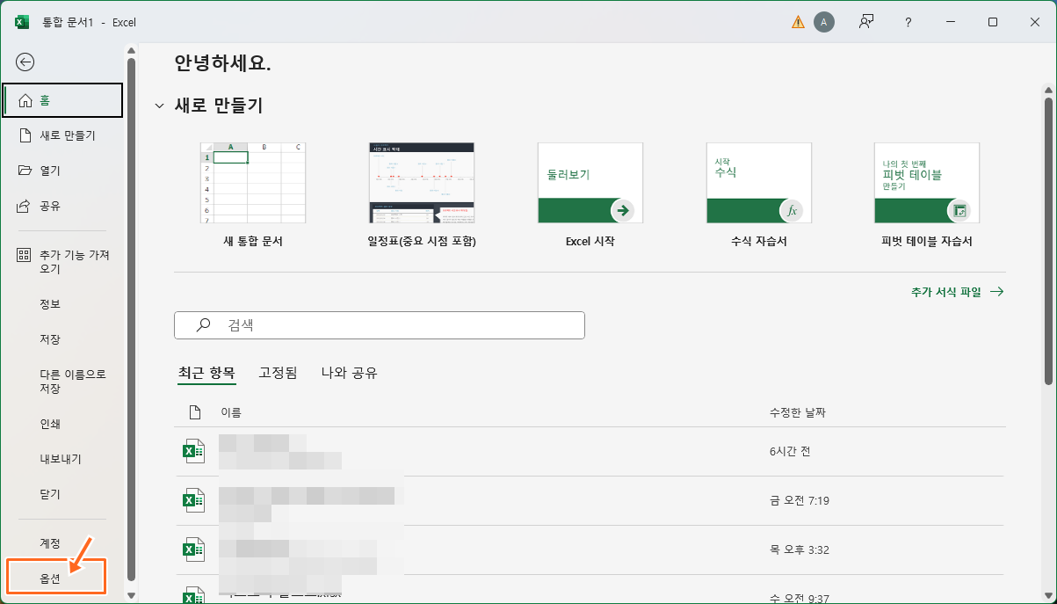Viewport: 1057px width, 604px height.
Task: Click the main scrollbar down arrow
Action: [x=1047, y=595]
